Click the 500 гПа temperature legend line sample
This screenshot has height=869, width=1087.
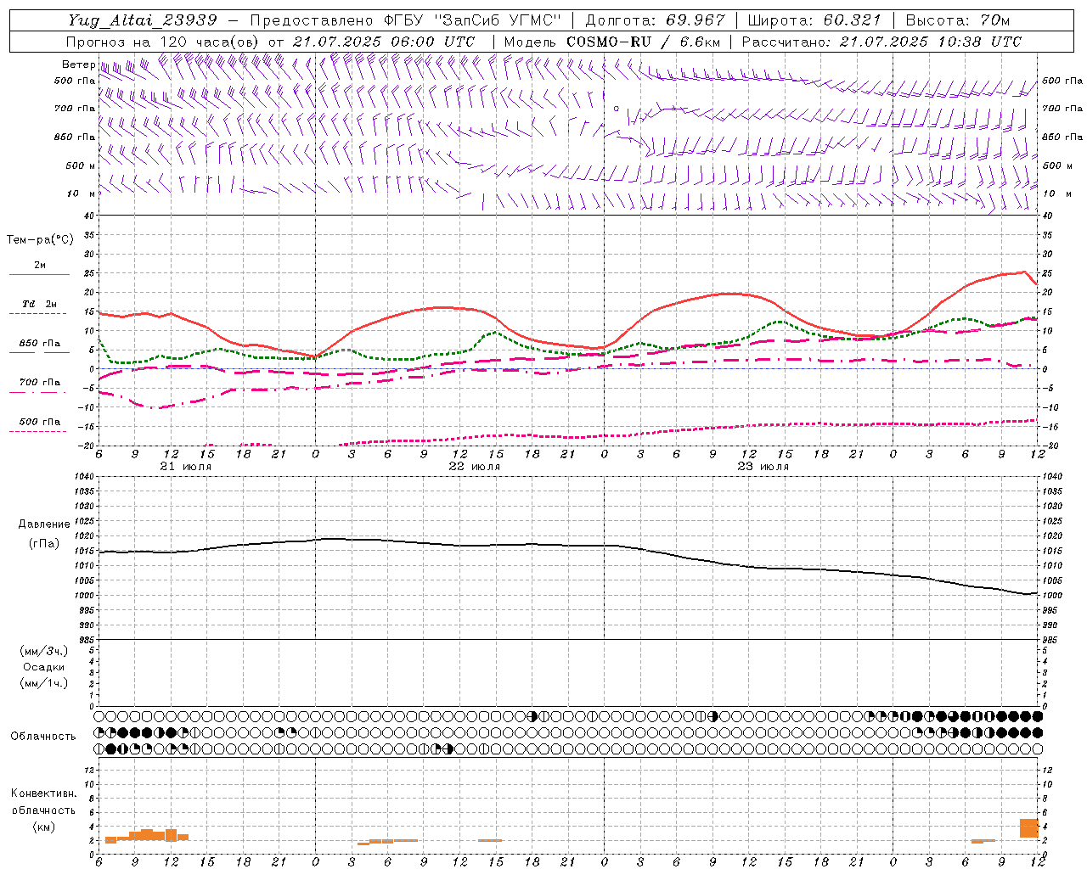click(37, 432)
